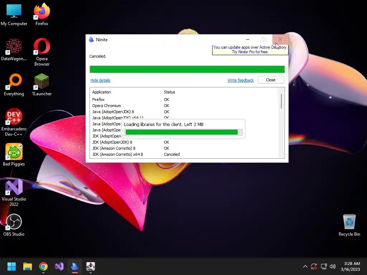Click the Hide details link
367x275 pixels.
coord(100,80)
